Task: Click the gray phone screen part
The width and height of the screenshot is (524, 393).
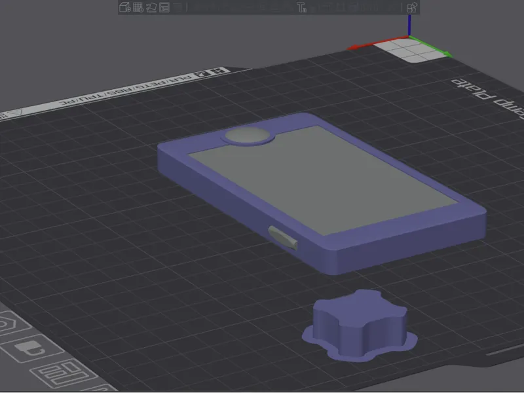Action: pos(322,179)
